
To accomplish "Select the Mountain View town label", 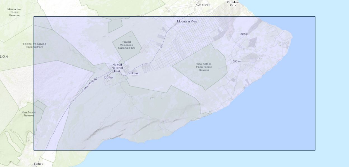I will 187,21.
